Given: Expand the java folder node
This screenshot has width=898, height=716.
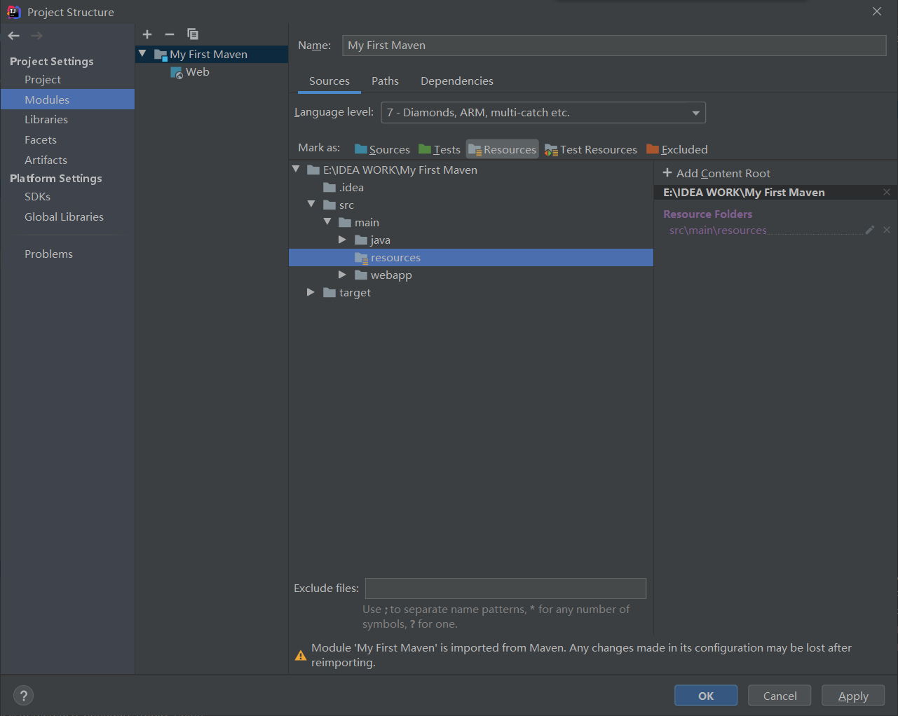Looking at the screenshot, I should (342, 240).
